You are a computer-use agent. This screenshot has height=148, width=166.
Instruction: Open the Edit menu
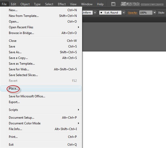[x=13, y=4]
